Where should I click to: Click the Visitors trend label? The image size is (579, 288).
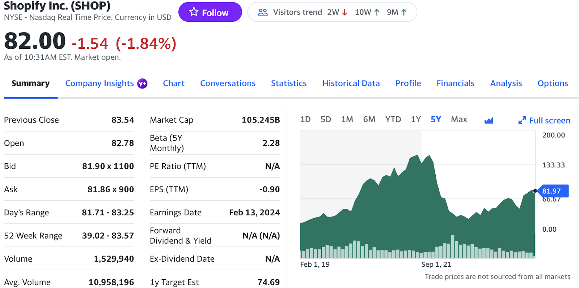click(x=297, y=12)
